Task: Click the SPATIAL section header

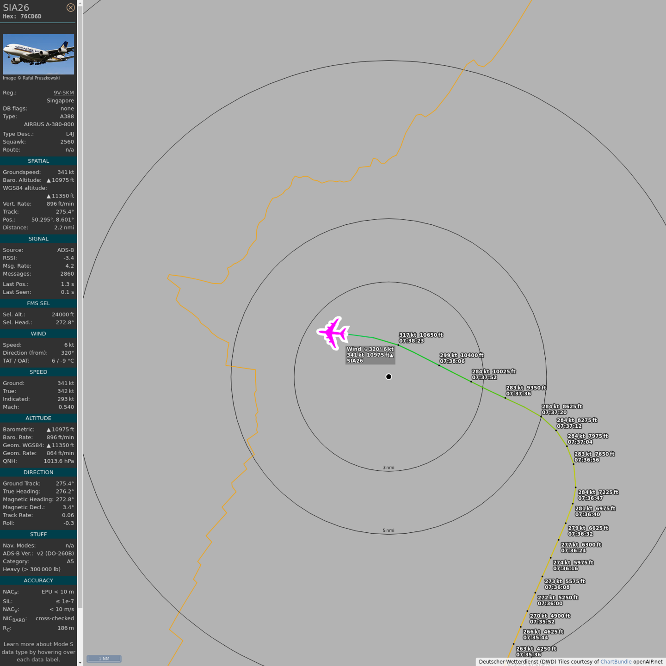Action: 38,161
